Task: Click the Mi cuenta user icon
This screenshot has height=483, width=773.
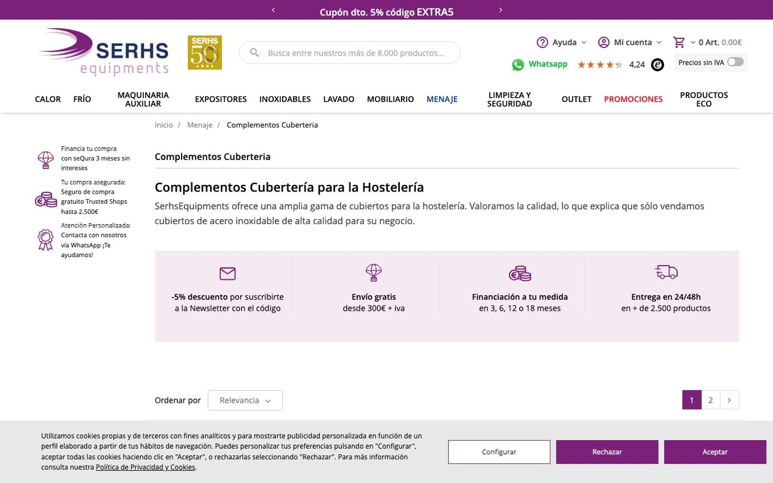Action: (604, 43)
